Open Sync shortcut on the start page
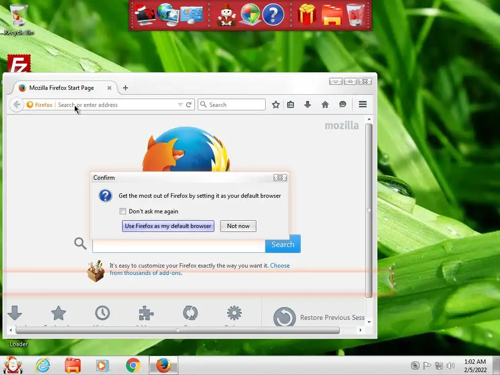Image resolution: width=500 pixels, height=375 pixels. 190,313
